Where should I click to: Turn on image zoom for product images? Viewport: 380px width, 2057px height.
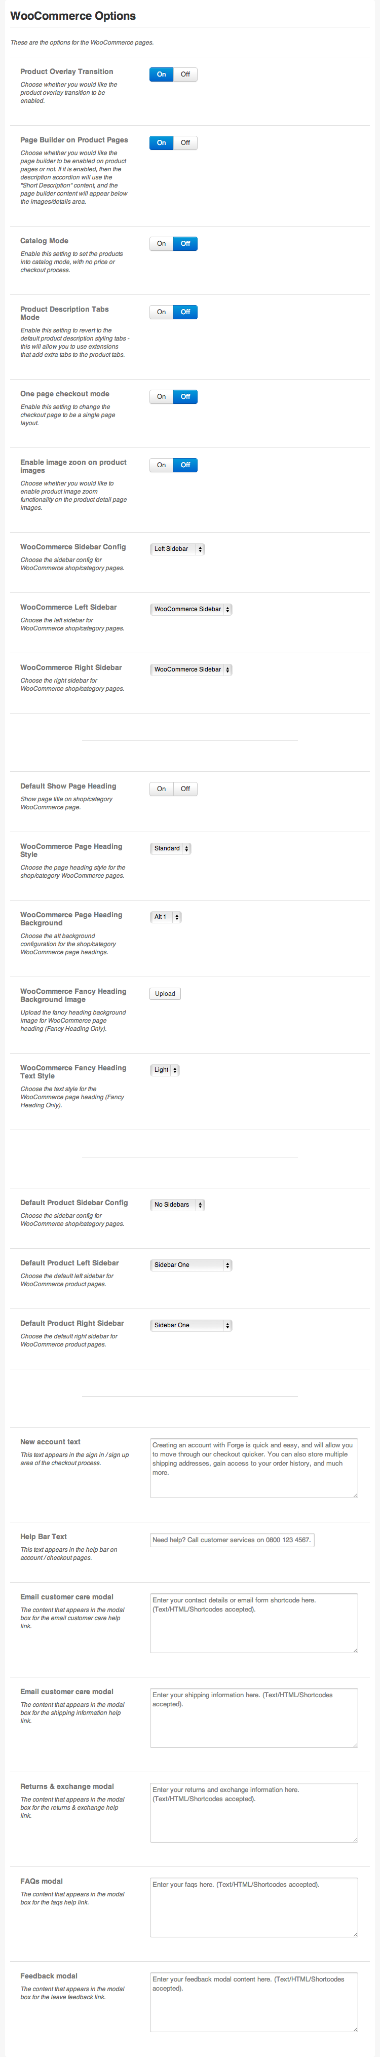pos(161,466)
